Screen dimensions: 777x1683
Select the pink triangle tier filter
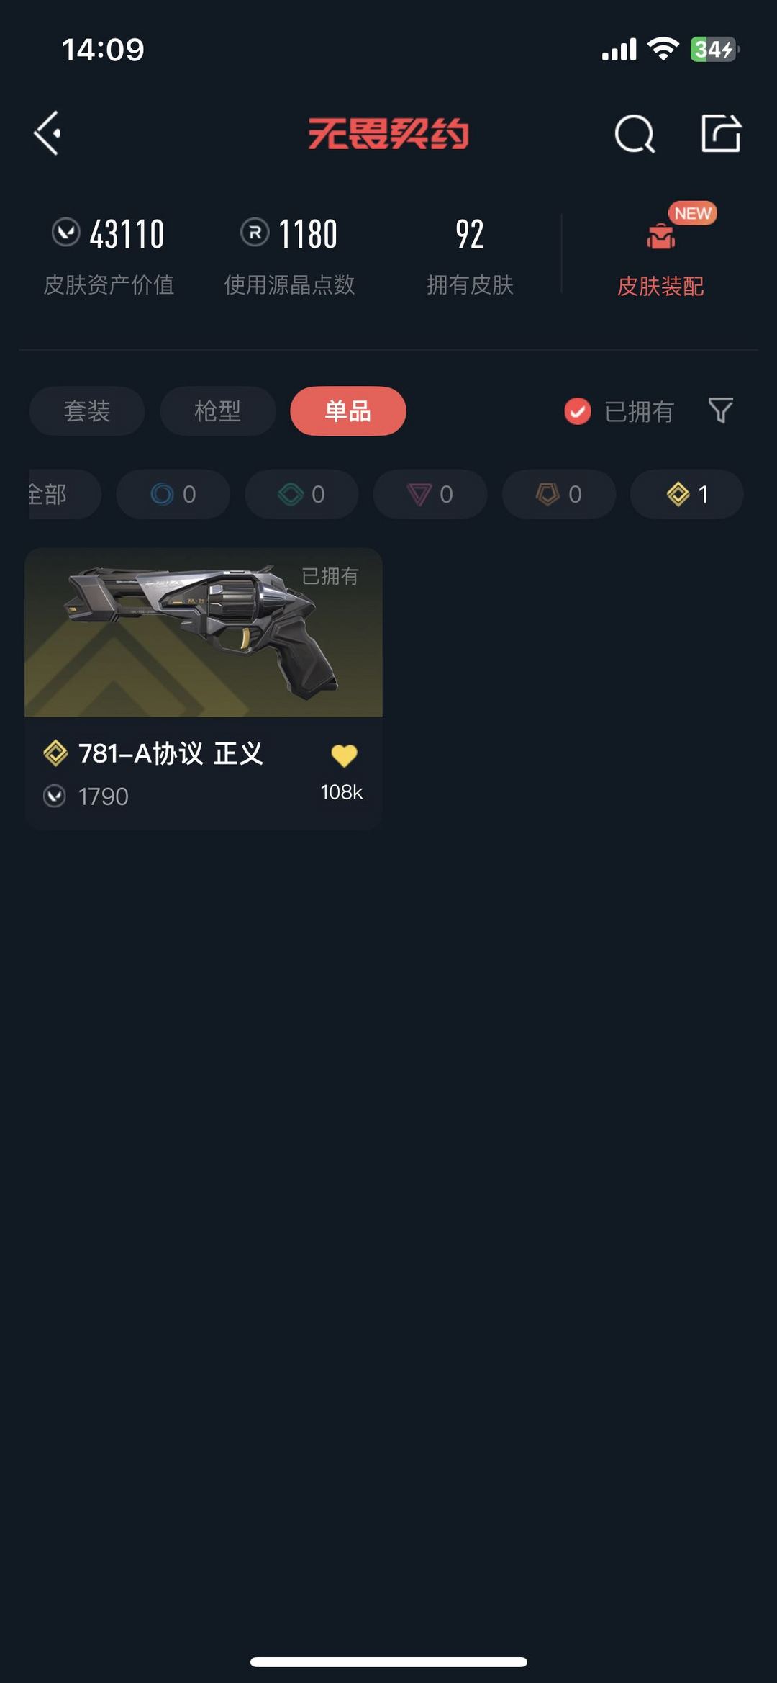(430, 494)
